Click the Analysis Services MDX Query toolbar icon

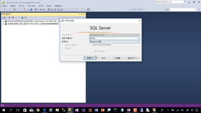click(52, 10)
